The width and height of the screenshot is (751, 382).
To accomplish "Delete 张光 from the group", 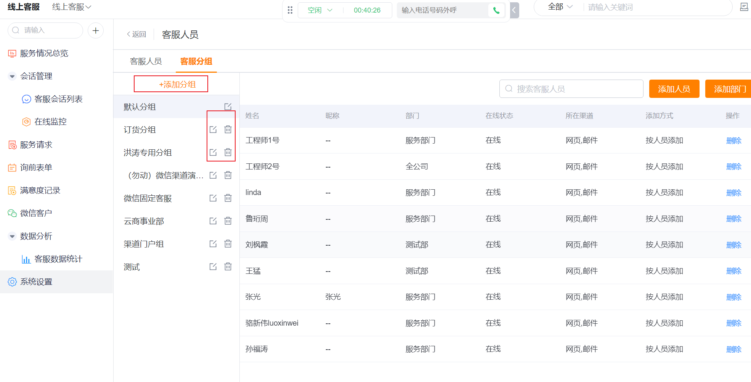I will click(x=734, y=297).
